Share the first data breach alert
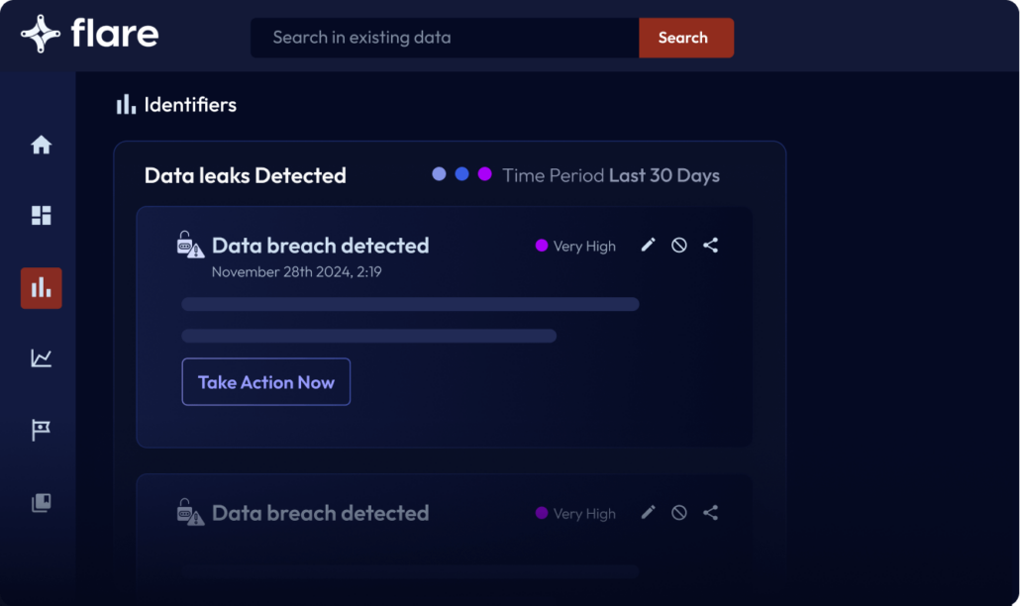This screenshot has width=1020, height=606. coord(710,246)
